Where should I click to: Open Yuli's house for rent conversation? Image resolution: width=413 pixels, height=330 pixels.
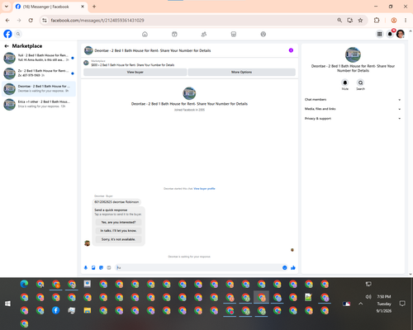pyautogui.click(x=39, y=58)
